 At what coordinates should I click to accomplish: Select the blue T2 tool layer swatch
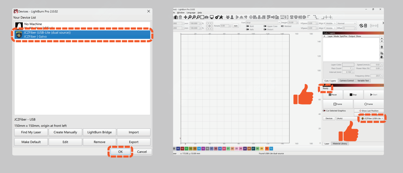click(x=271, y=149)
